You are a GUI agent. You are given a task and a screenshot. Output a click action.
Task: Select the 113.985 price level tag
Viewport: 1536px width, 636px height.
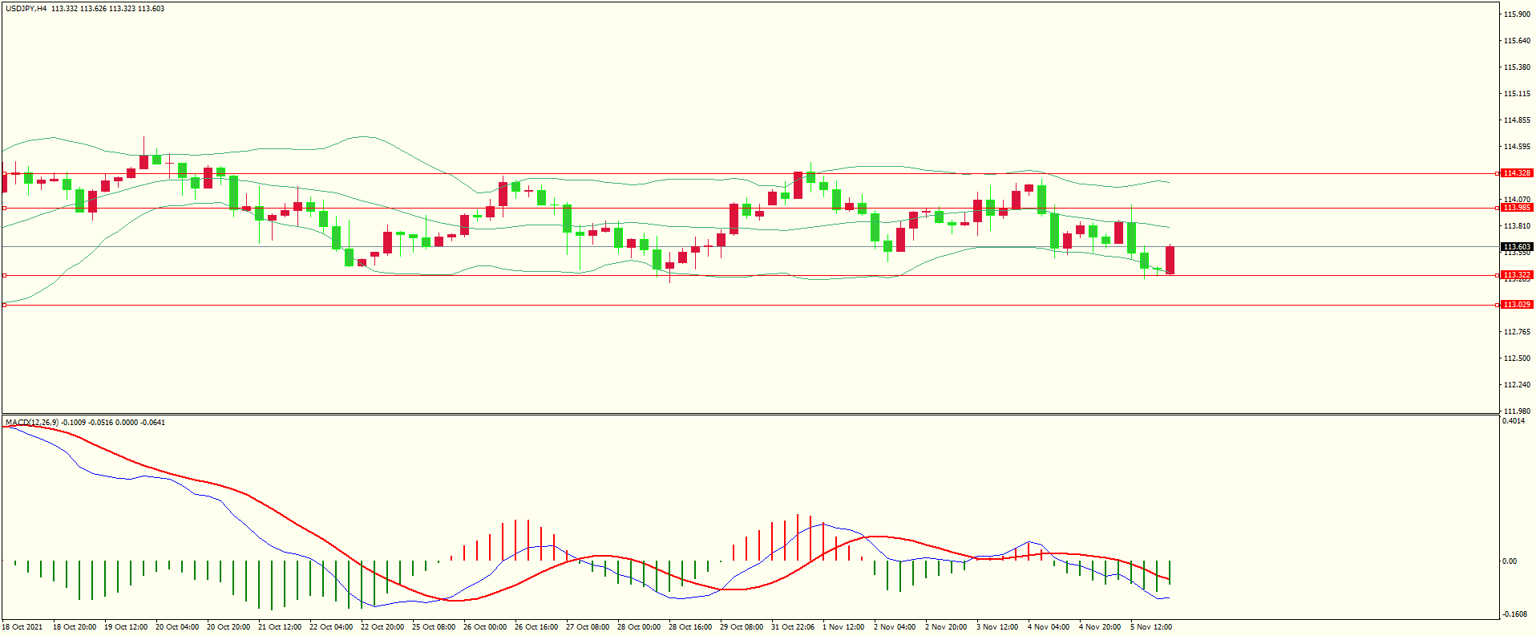(x=1517, y=208)
